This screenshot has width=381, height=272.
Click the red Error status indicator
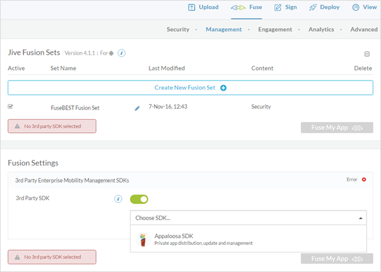point(364,179)
